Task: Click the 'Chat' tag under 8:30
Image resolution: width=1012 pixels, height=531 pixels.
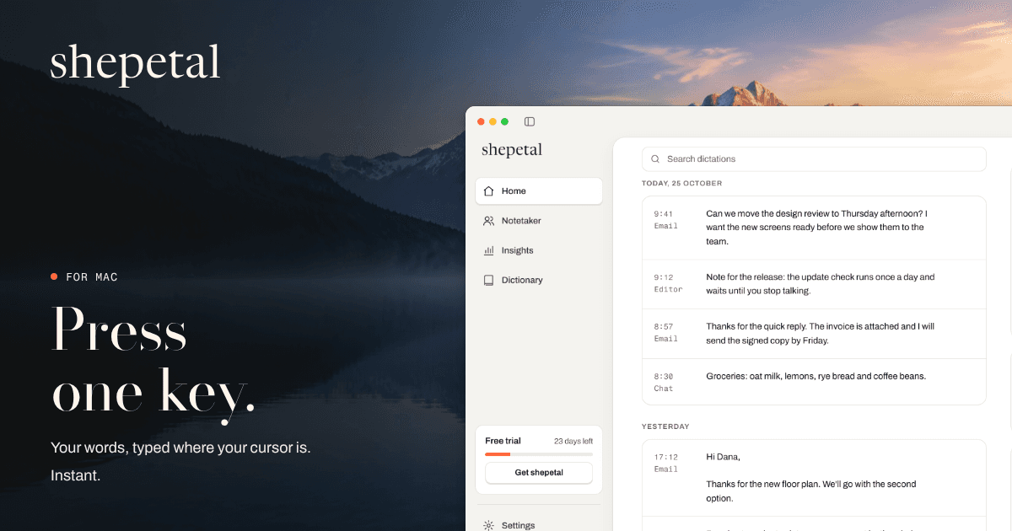Action: [664, 389]
